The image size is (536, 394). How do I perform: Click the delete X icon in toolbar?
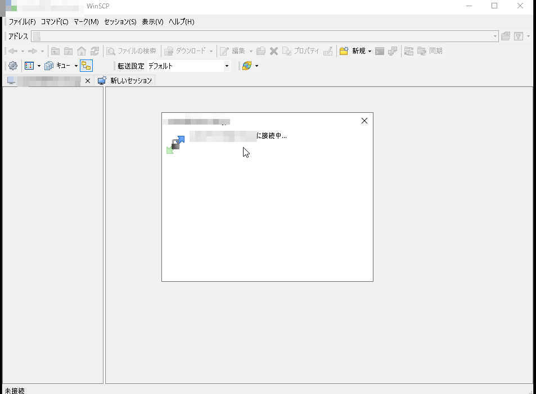(x=274, y=51)
